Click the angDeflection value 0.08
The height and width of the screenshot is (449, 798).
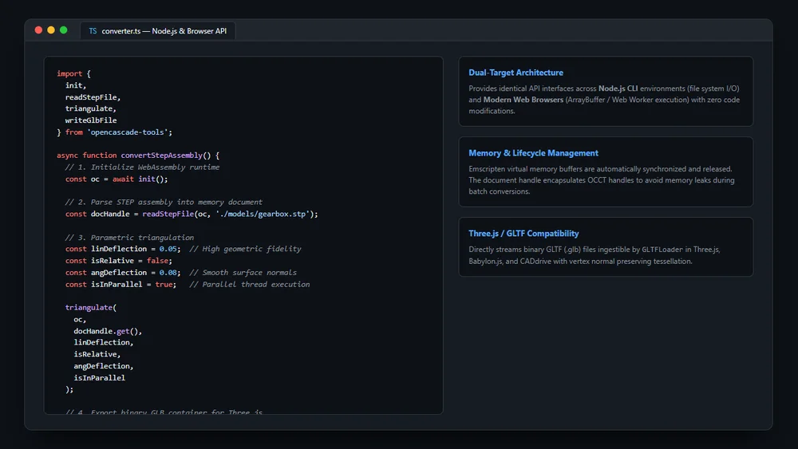(x=168, y=273)
